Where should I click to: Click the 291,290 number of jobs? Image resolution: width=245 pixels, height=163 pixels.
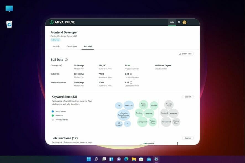[x=102, y=65]
